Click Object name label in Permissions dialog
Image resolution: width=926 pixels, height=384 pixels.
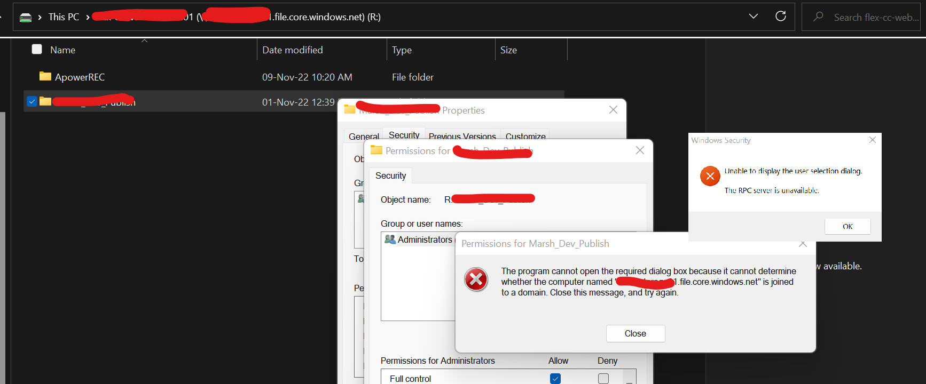(405, 199)
